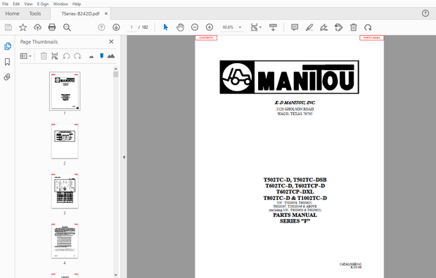Click the stamp tool icon
The image size is (436, 278).
click(338, 27)
